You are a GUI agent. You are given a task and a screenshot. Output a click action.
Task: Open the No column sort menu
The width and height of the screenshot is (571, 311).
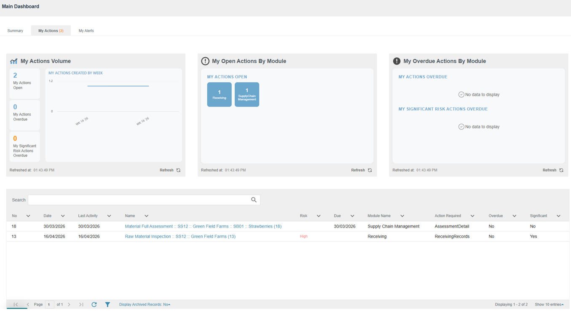click(28, 216)
